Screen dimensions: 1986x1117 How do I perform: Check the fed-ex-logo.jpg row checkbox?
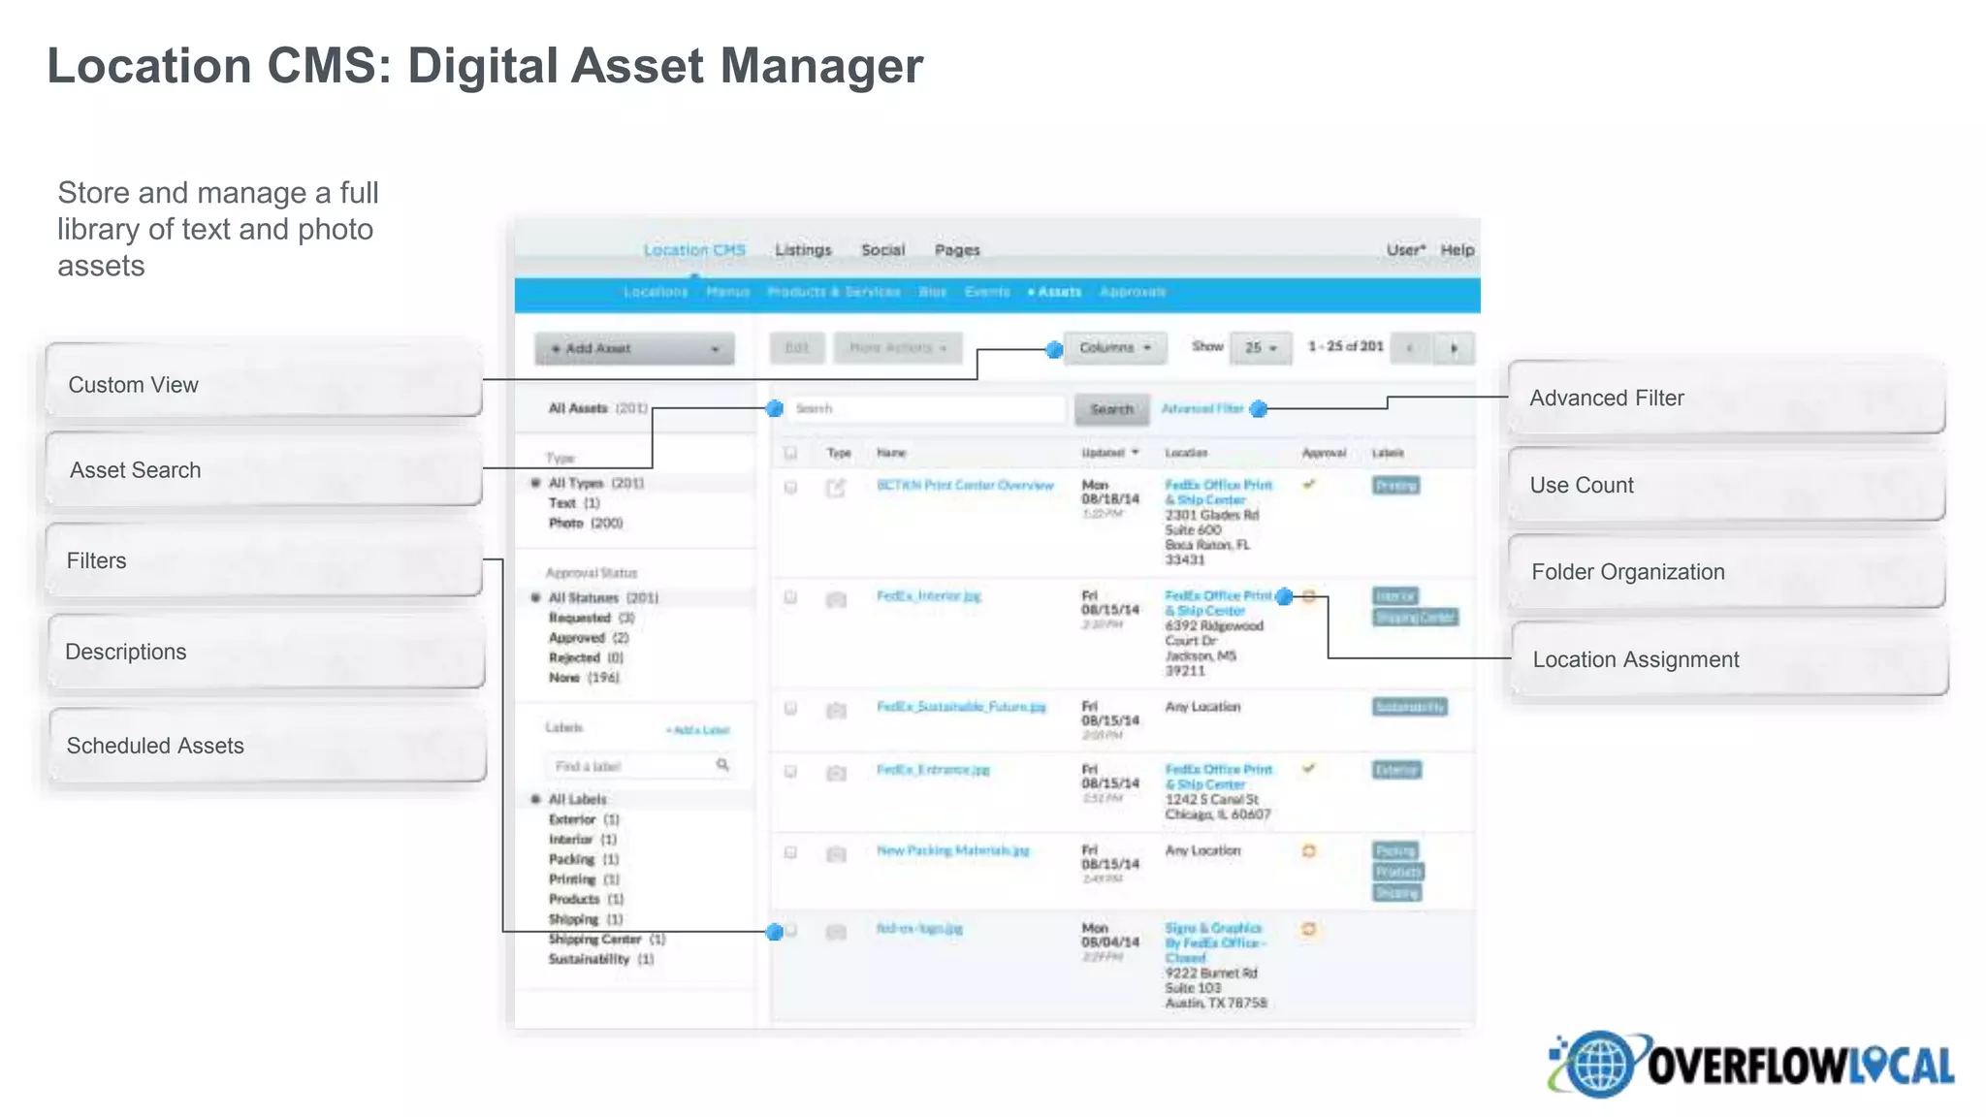pyautogui.click(x=790, y=931)
